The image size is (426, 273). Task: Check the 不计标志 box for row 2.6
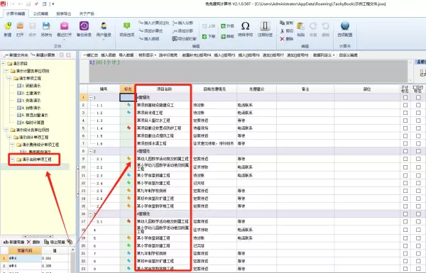[x=405, y=199]
